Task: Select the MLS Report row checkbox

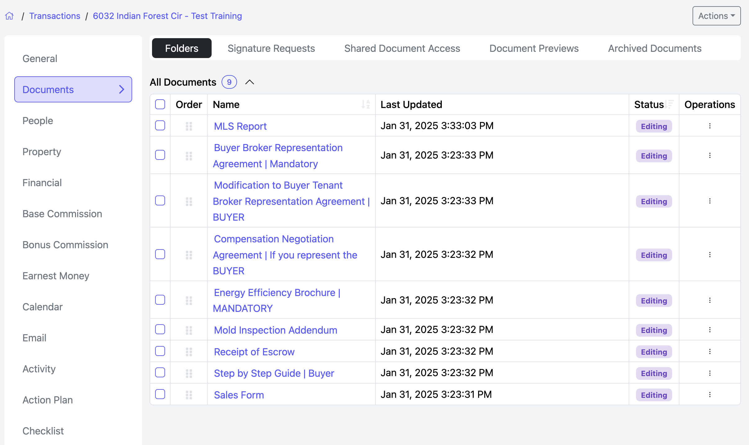Action: click(160, 126)
